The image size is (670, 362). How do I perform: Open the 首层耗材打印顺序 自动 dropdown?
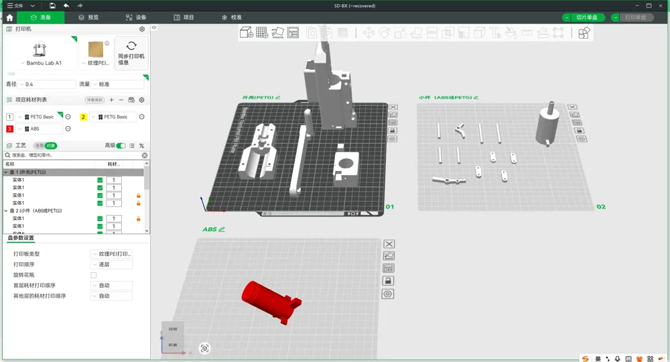coord(112,286)
